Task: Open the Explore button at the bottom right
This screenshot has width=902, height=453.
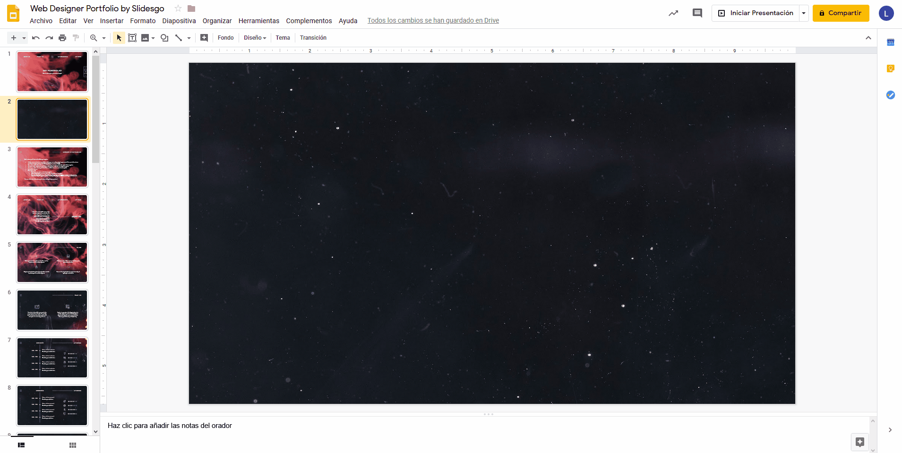Action: click(860, 442)
